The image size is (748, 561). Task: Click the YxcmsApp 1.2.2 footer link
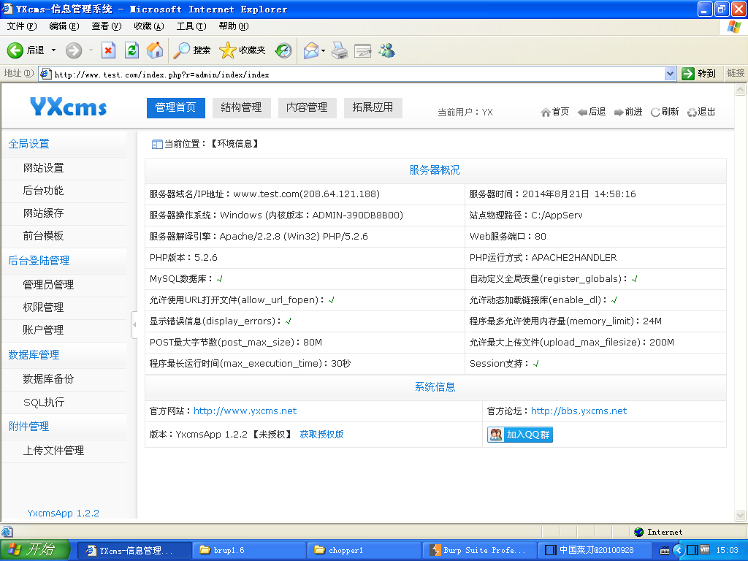point(64,514)
